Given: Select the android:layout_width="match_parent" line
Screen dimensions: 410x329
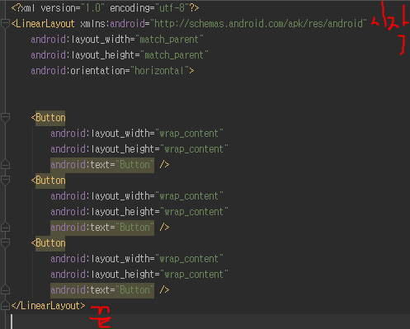Looking at the screenshot, I should point(117,40).
